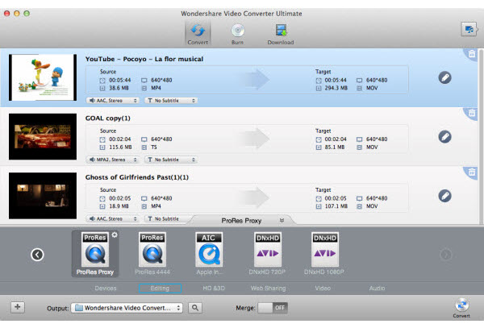Open AAC, Stereo dropdown for Ghosts of Girlfriends Past
The height and width of the screenshot is (328, 484).
click(x=113, y=219)
